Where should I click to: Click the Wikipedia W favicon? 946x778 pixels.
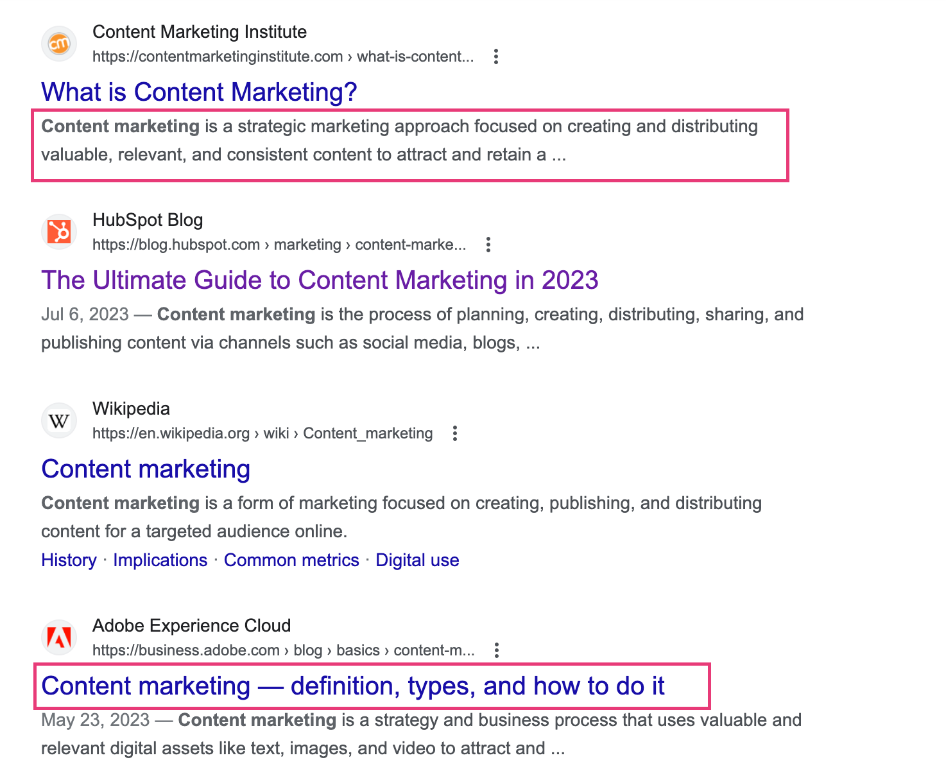point(59,420)
